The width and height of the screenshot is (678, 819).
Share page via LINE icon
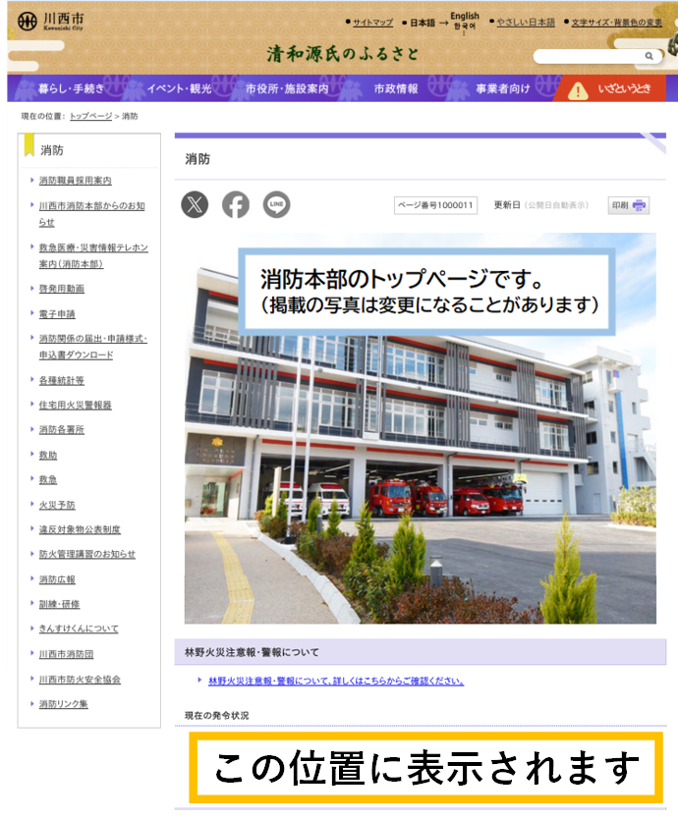click(x=276, y=204)
